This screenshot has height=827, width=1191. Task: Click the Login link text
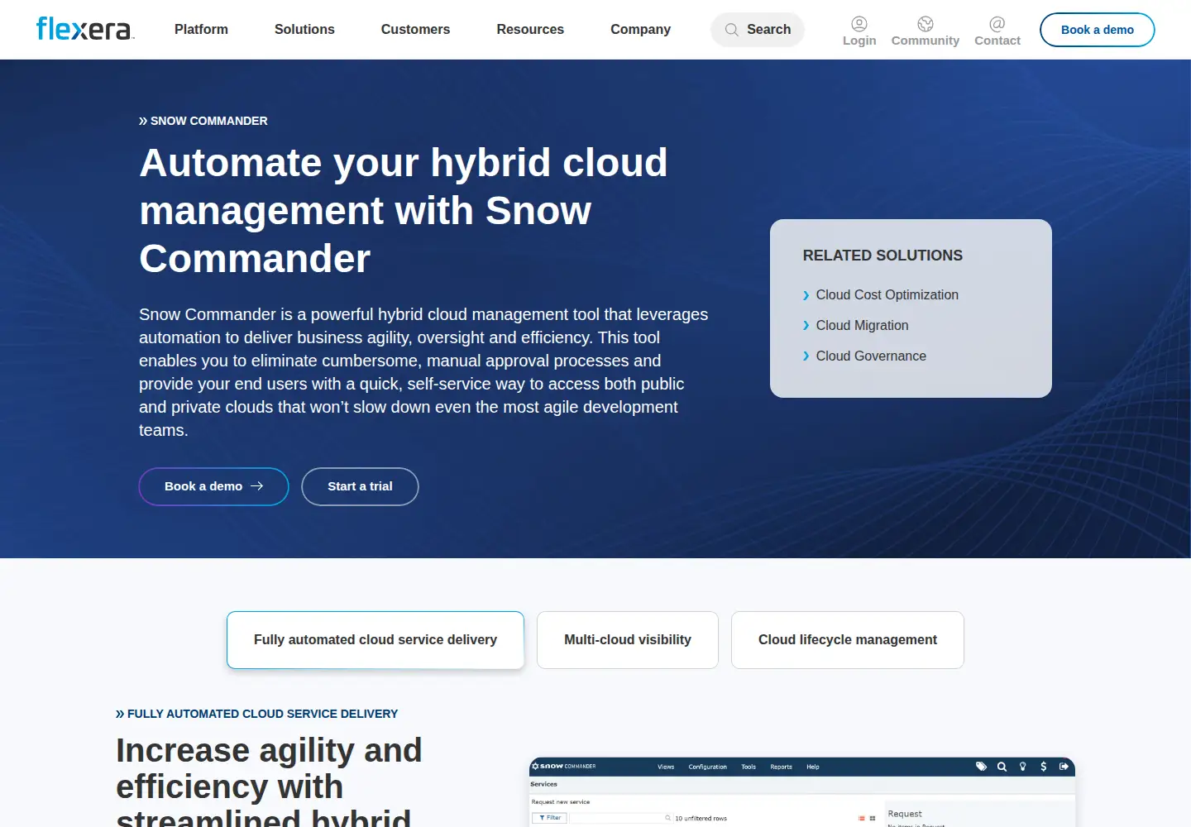coord(859,41)
